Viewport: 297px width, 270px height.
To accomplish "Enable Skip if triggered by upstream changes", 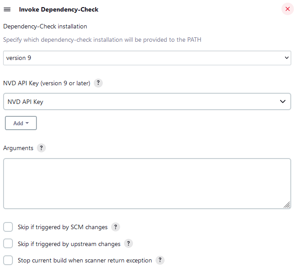I will (8, 243).
